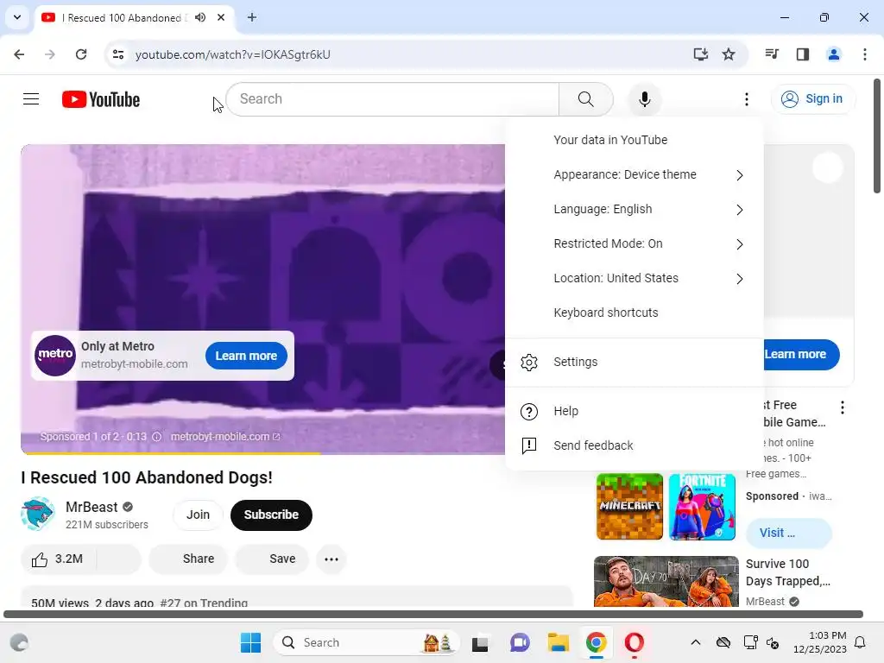Open taskbar clock showing 1:03 PM
The image size is (884, 663).
pos(820,642)
